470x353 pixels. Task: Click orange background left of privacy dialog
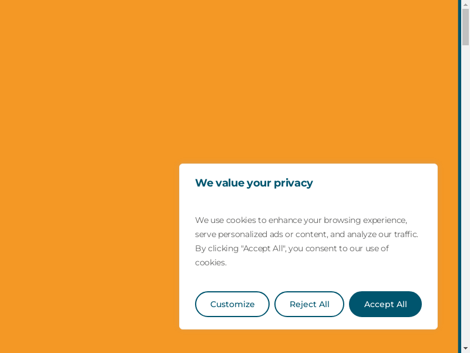click(88, 247)
